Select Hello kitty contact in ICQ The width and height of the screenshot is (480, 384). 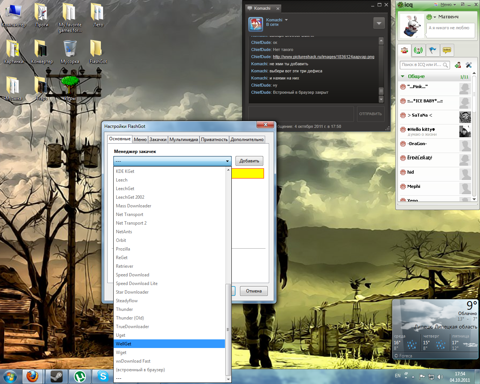pos(435,131)
